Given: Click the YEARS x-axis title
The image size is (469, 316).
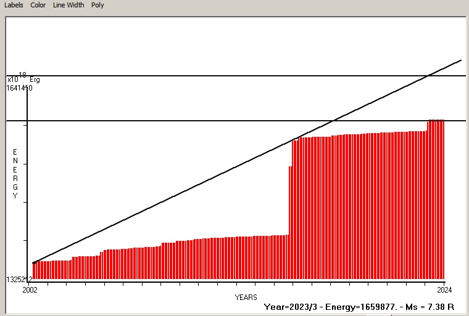Looking at the screenshot, I should pyautogui.click(x=246, y=298).
